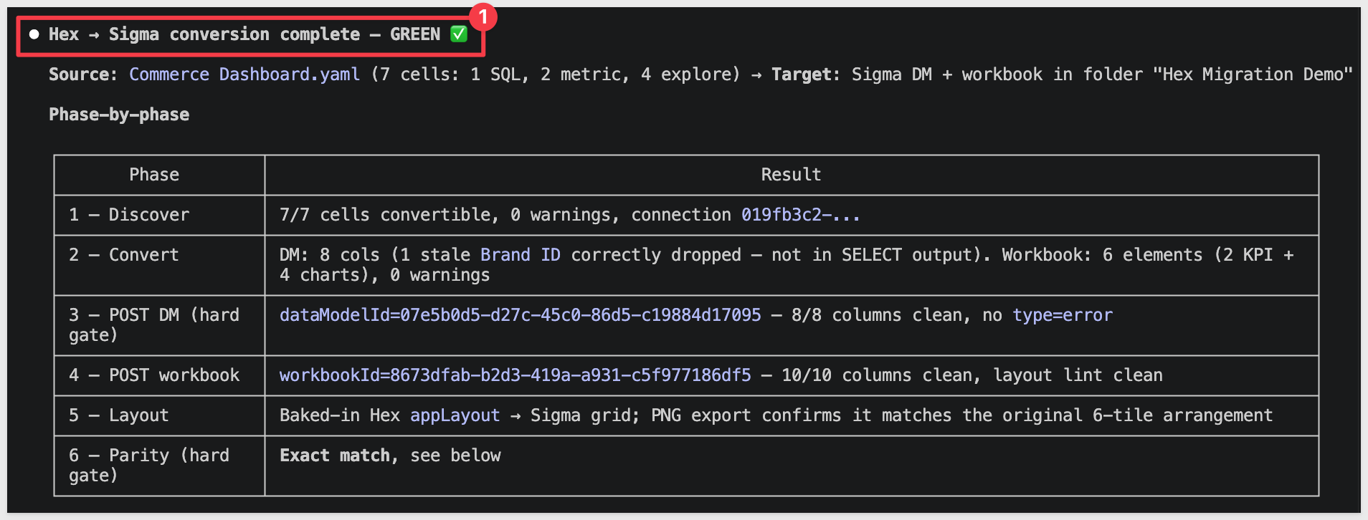
Task: Select the 1 – Discover phase row
Action: 686,215
